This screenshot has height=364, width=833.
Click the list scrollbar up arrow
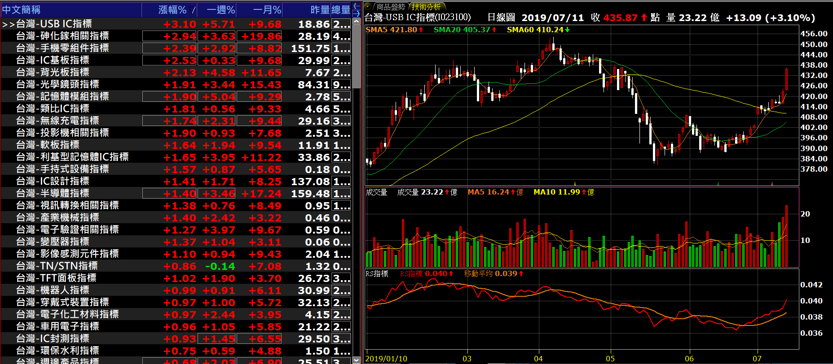[356, 21]
